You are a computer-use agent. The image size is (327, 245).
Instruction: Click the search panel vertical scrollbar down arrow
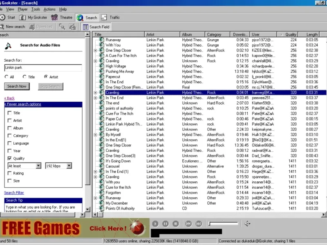pos(88,209)
